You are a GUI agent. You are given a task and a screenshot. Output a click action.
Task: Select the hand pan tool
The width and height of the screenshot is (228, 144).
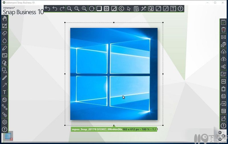[5, 19]
